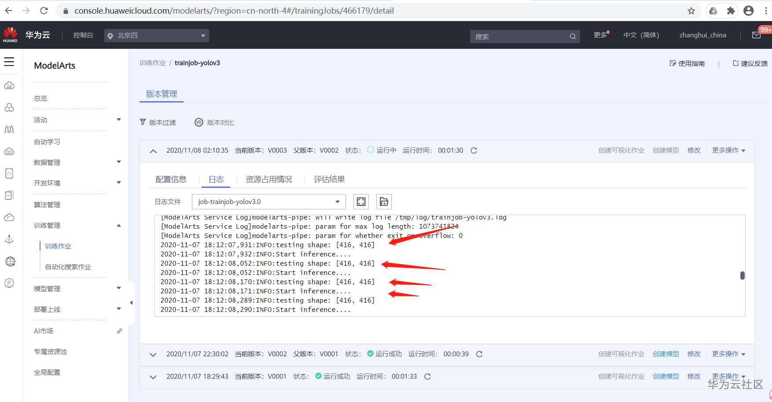Open 算法管理 in the sidebar
The width and height of the screenshot is (772, 402).
pyautogui.click(x=47, y=205)
